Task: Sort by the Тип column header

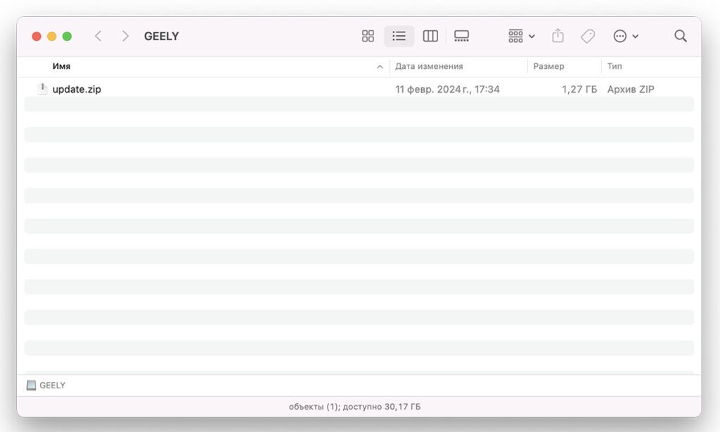Action: point(615,66)
